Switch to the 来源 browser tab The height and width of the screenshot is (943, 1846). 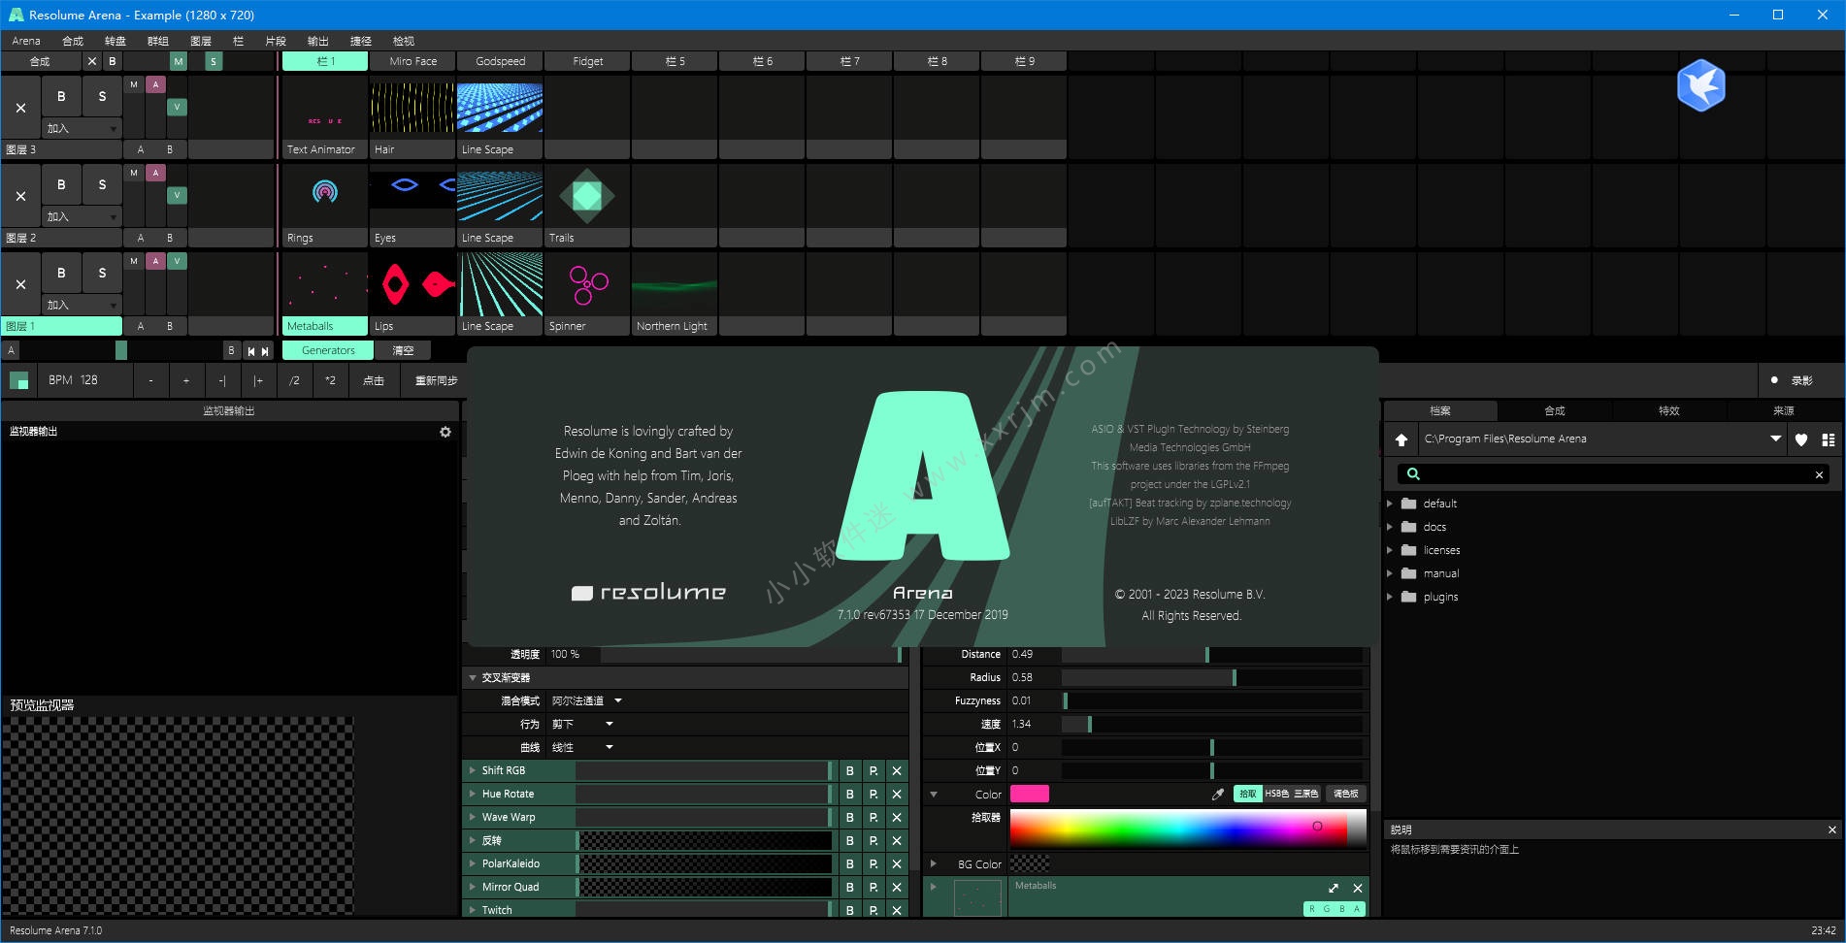[x=1784, y=410]
